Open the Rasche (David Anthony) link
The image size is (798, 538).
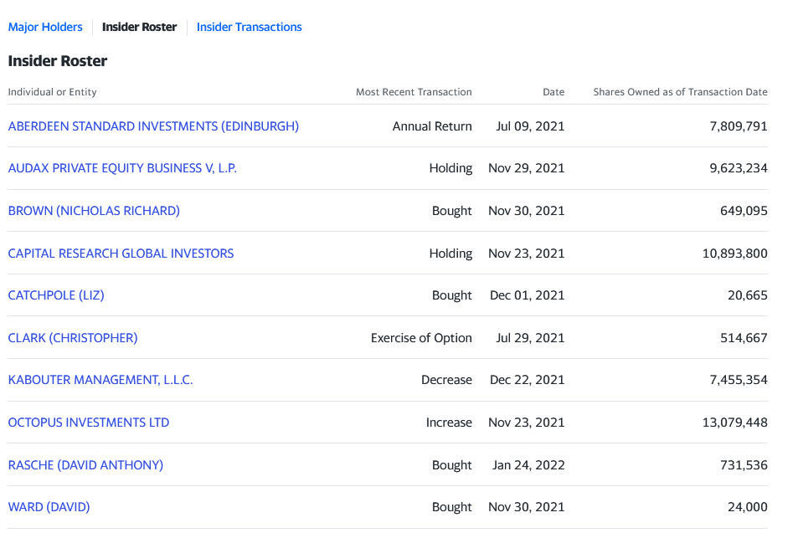click(85, 464)
